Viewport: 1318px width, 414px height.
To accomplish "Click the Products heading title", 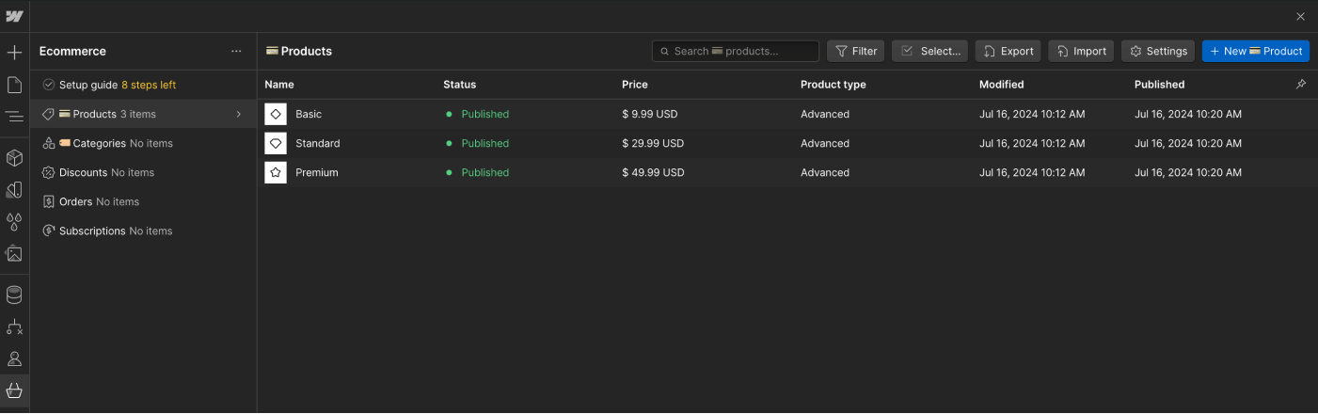I will pos(299,51).
